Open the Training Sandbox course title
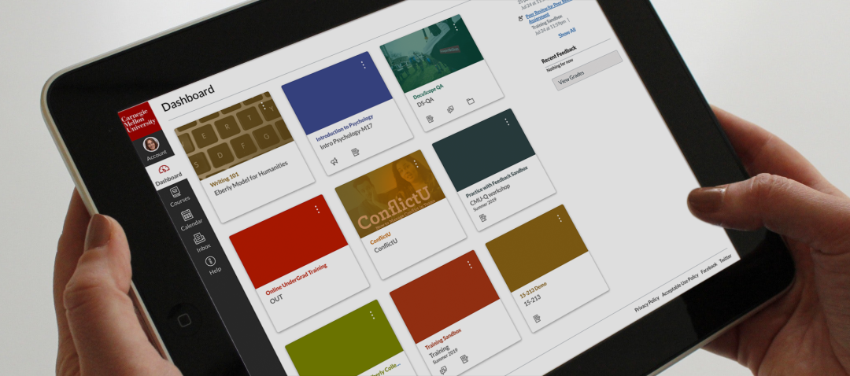This screenshot has height=376, width=850. [x=443, y=338]
